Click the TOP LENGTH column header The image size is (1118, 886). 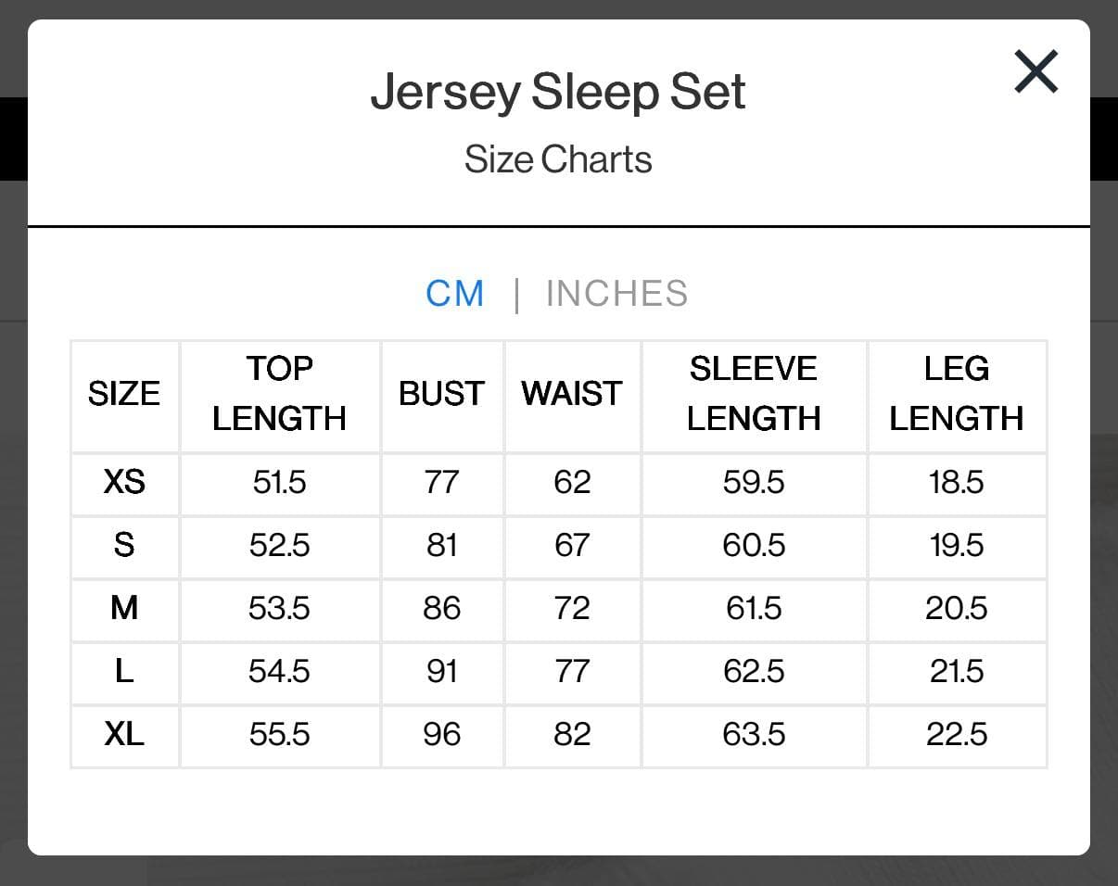coord(279,394)
